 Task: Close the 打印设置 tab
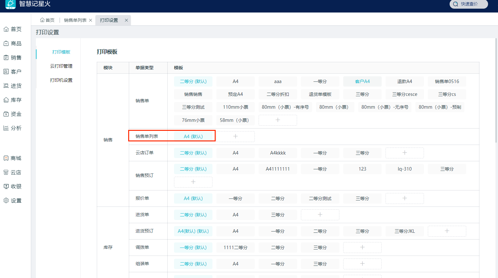coord(127,20)
